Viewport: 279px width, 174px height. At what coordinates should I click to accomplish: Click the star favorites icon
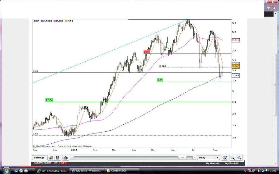tap(268, 8)
